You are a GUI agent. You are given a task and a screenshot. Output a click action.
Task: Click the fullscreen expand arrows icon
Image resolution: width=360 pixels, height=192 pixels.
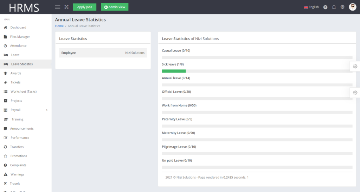[66, 7]
